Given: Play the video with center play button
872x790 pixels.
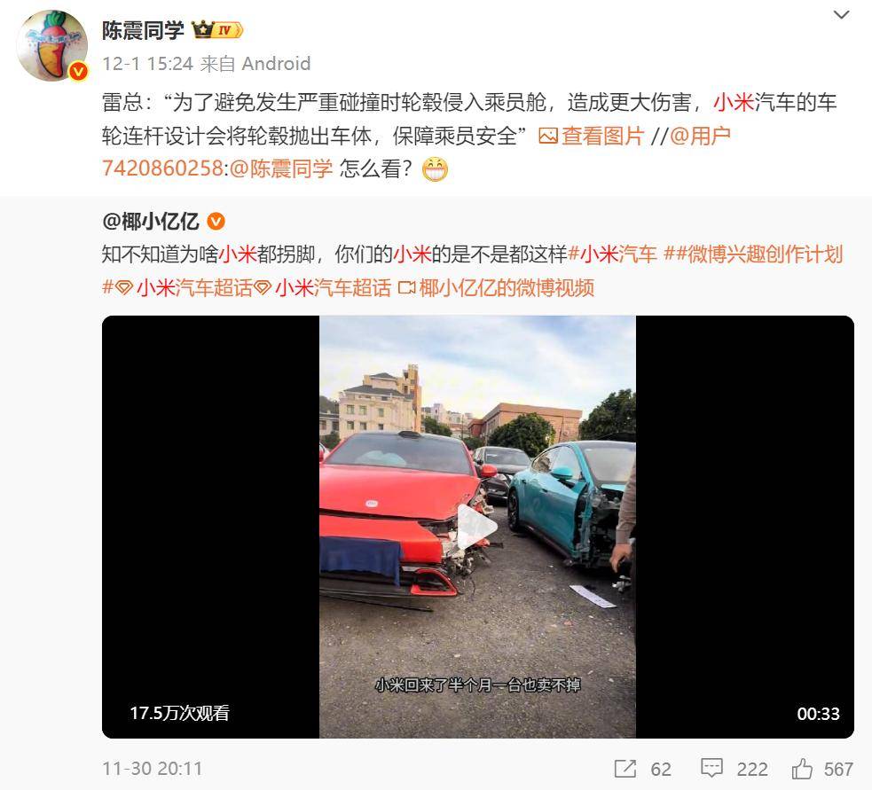Looking at the screenshot, I should click(477, 527).
